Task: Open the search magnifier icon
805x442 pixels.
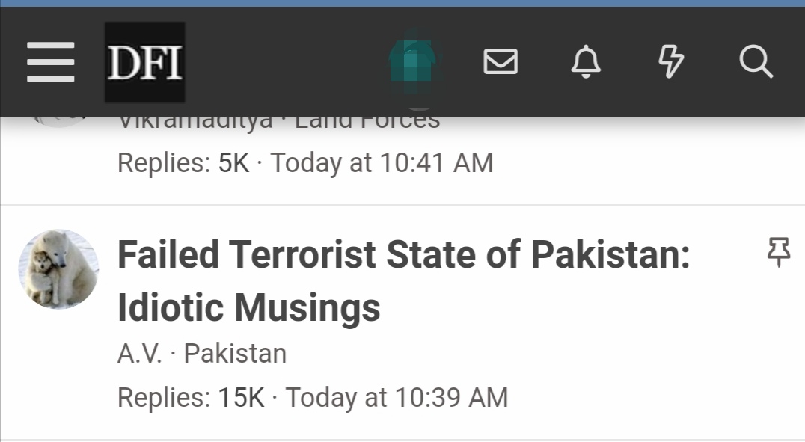Action: (x=756, y=61)
